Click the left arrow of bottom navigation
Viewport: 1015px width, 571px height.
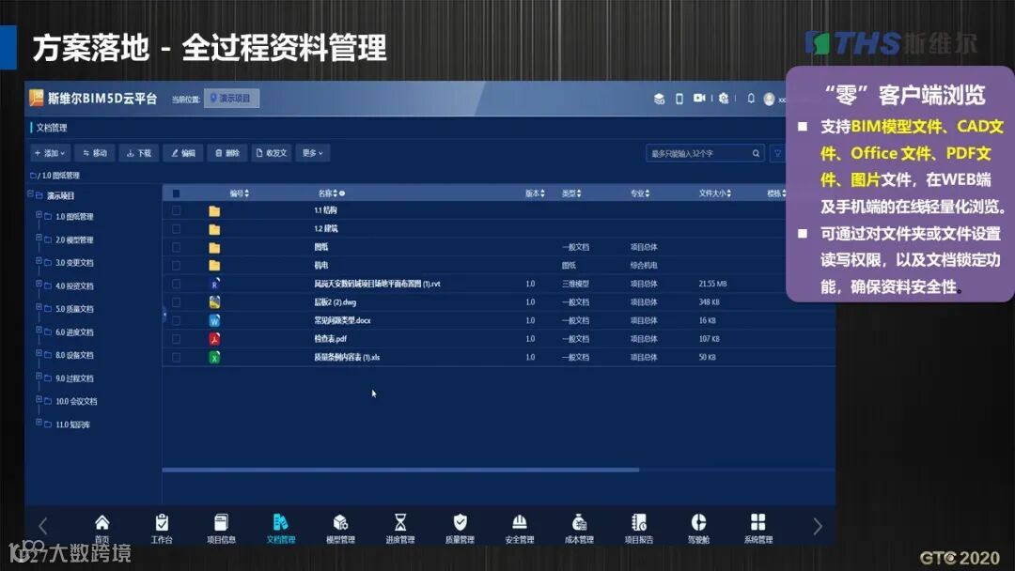coord(42,526)
